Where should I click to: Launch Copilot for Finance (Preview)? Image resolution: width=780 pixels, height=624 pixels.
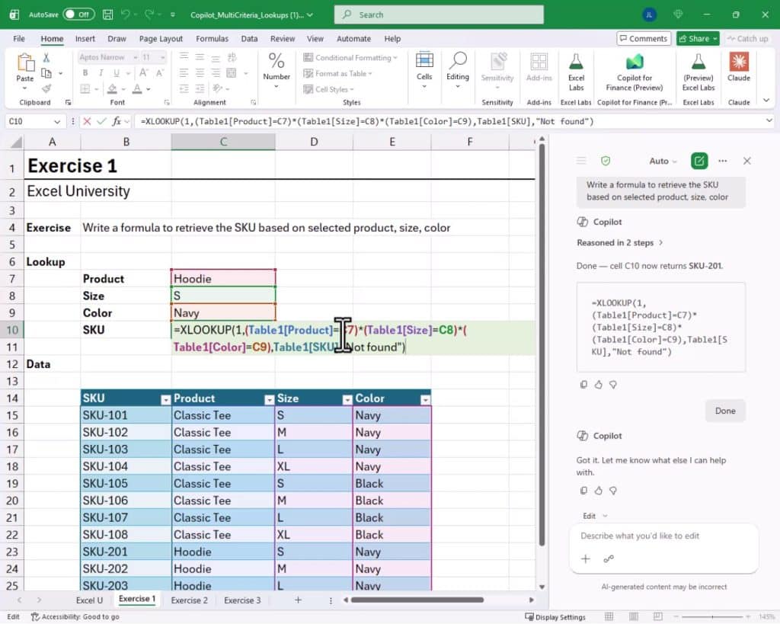(635, 72)
